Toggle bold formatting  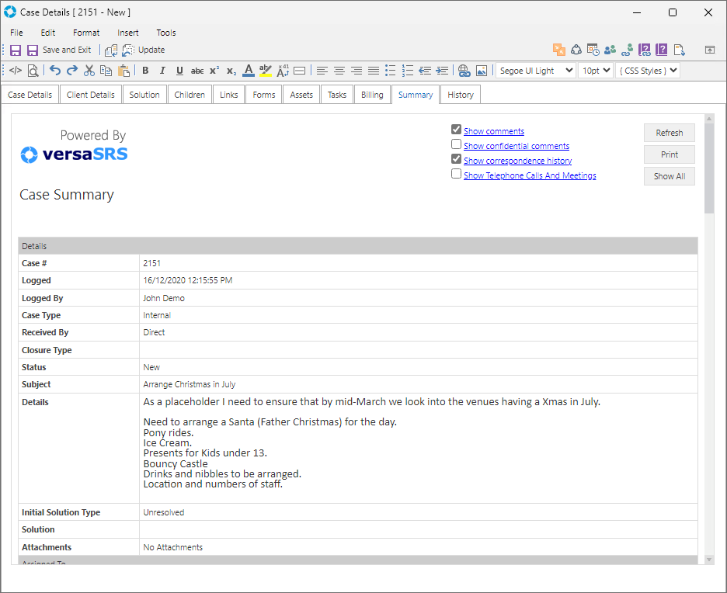coord(145,71)
